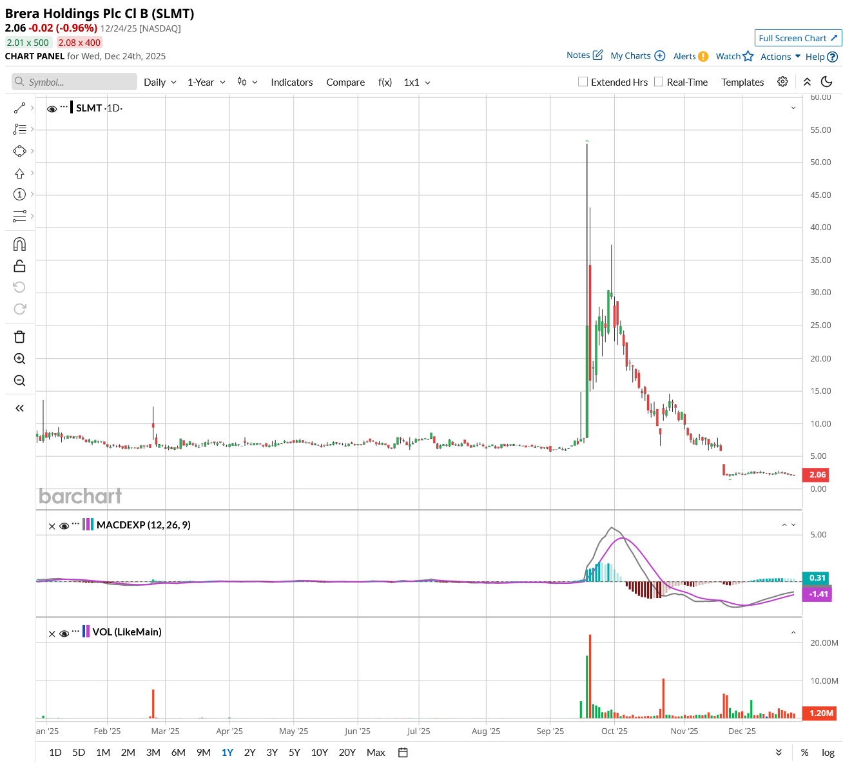Redo the chart action
This screenshot has width=843, height=763.
[19, 309]
